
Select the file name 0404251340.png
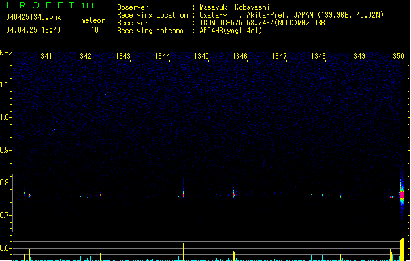[x=33, y=17]
